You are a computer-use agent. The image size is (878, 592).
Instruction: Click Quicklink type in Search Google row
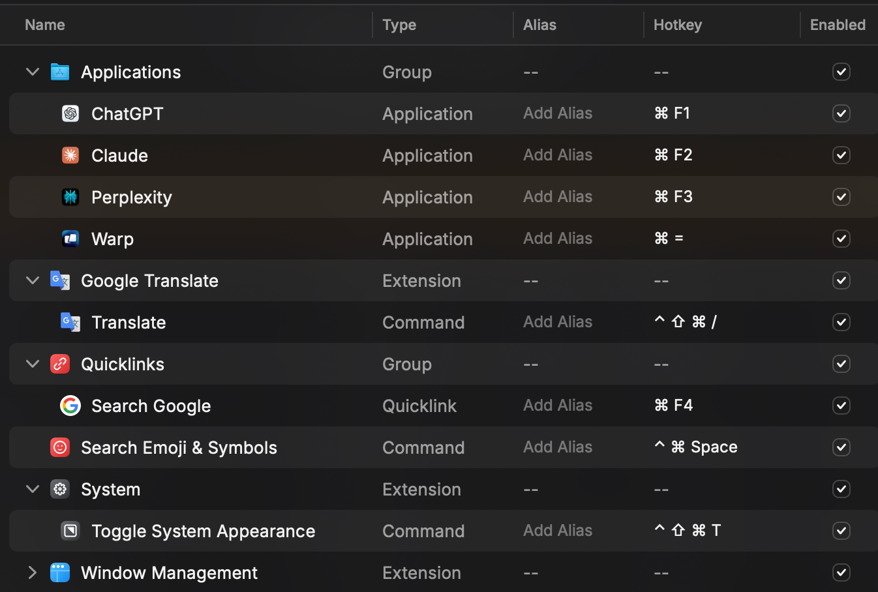[419, 406]
